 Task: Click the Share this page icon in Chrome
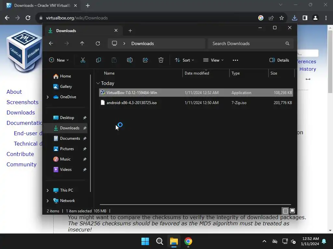pos(271,18)
